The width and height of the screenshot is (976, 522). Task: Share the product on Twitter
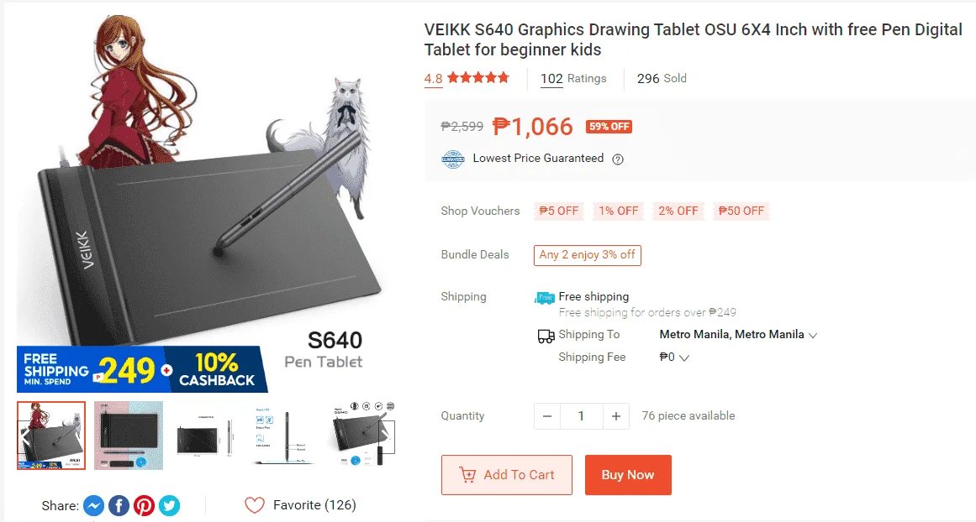click(x=169, y=505)
